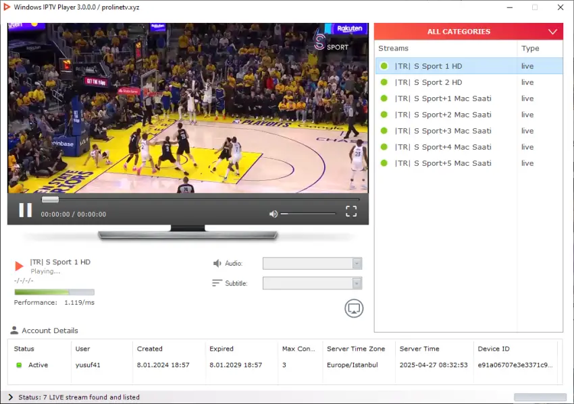Click the status bar chevron arrow
Image resolution: width=574 pixels, height=404 pixels.
(x=11, y=397)
